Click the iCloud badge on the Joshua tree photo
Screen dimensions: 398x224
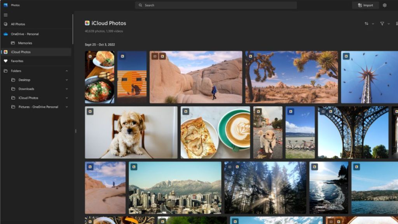click(250, 56)
